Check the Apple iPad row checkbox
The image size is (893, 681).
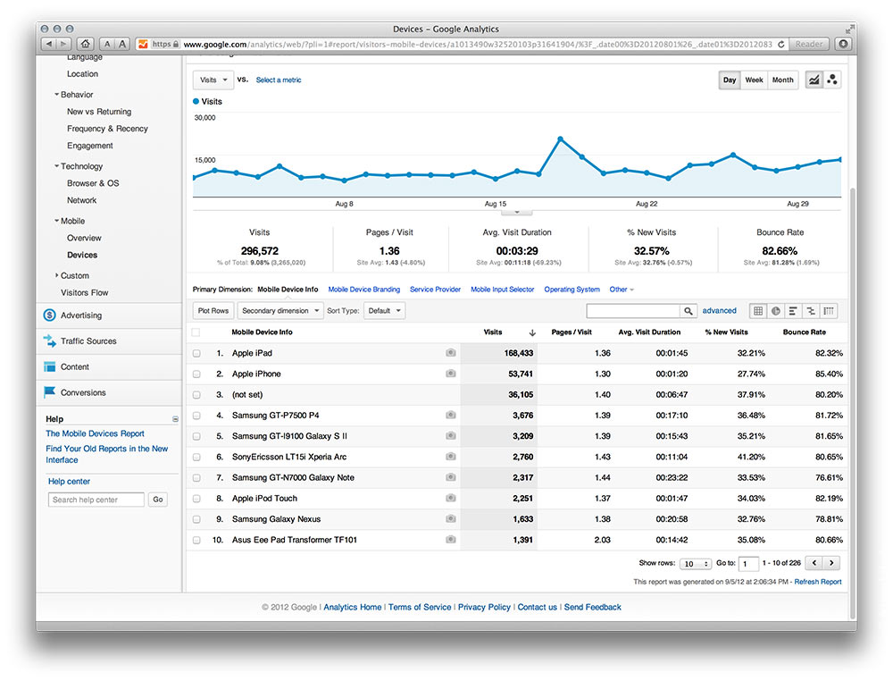point(196,353)
